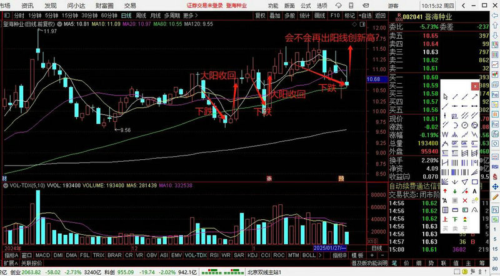Select the arrow pointer tool in drawing palette
The image size is (500, 276).
tap(446, 97)
